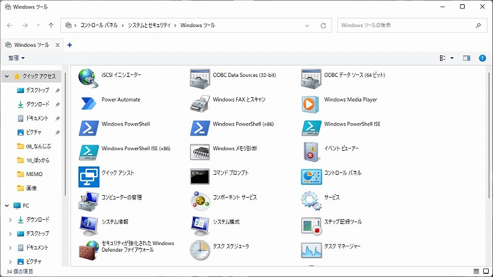Click the Power Automate icon
This screenshot has height=277, width=493.
point(88,103)
